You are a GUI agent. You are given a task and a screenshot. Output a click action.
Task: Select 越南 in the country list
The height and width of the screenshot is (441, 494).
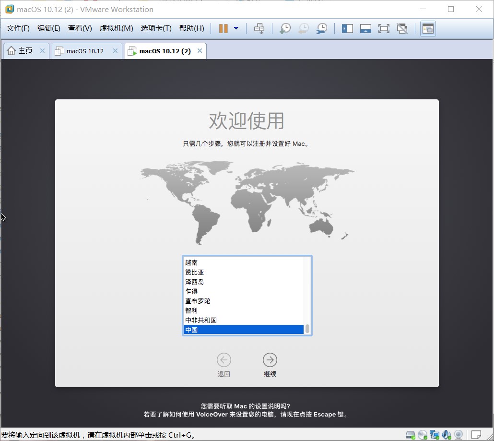tap(244, 262)
